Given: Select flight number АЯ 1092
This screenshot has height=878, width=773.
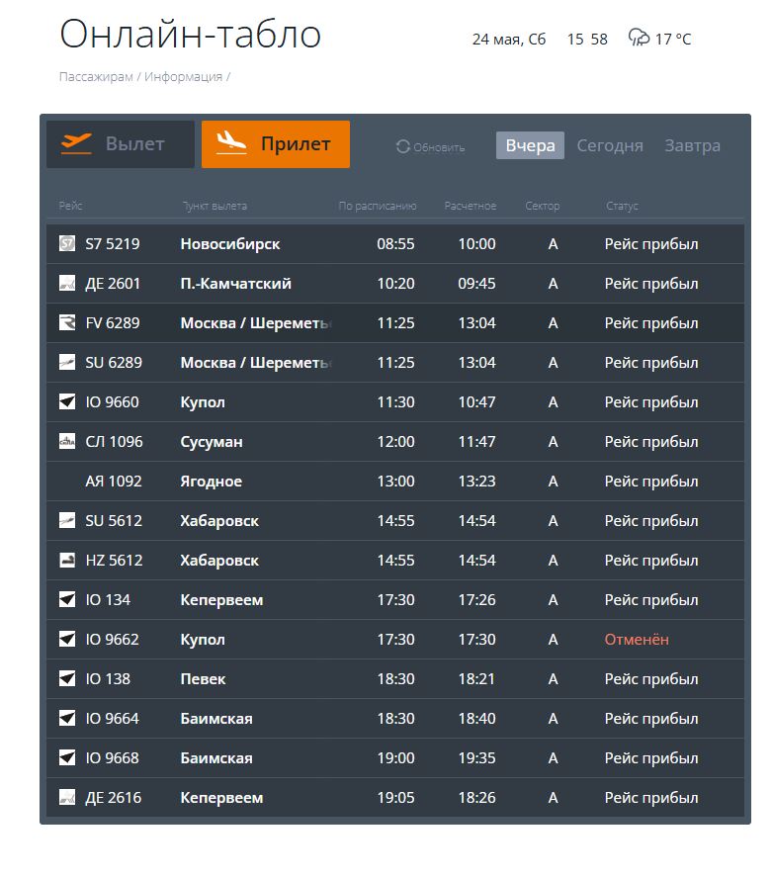Looking at the screenshot, I should (114, 481).
